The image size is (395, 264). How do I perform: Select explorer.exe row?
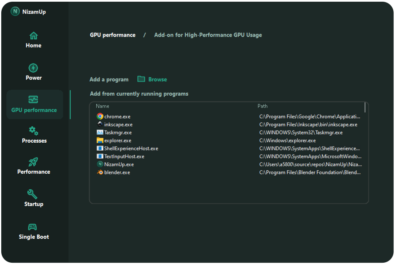point(118,141)
